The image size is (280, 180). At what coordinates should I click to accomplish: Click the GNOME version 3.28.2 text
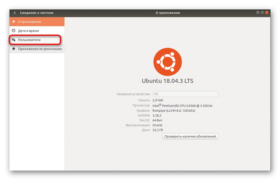[x=157, y=115]
